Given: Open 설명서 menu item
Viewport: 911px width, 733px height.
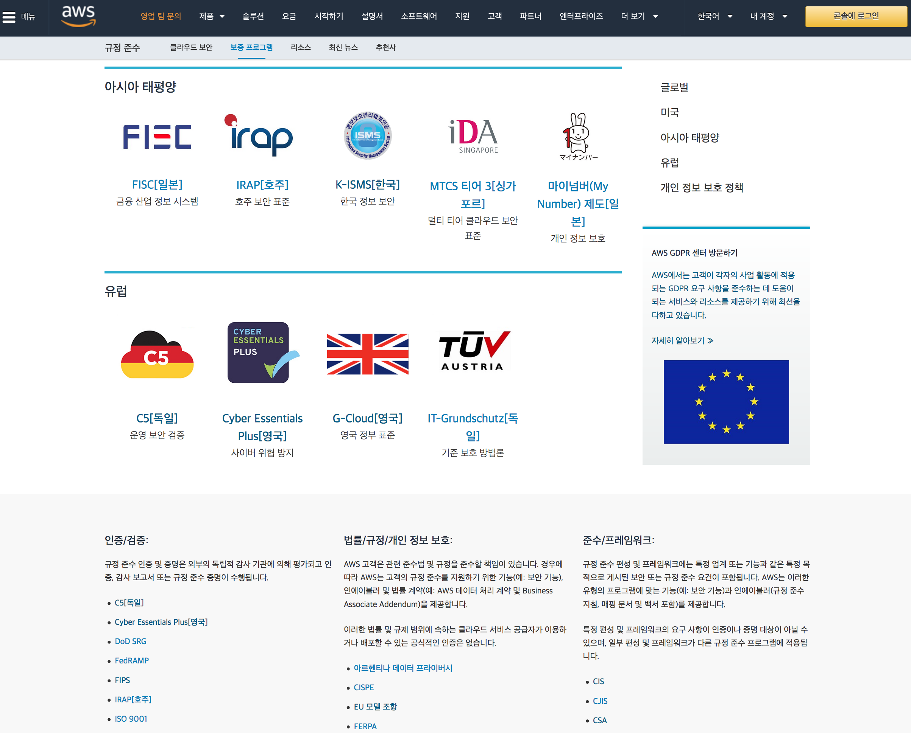Looking at the screenshot, I should [372, 17].
